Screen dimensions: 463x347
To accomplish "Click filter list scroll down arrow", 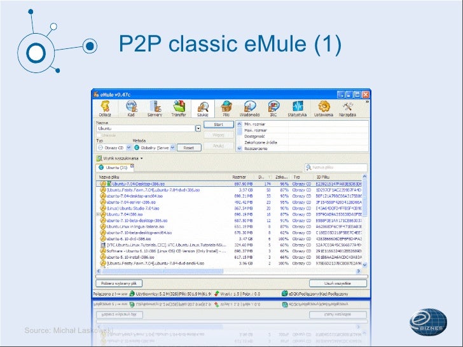I will click(x=240, y=149).
